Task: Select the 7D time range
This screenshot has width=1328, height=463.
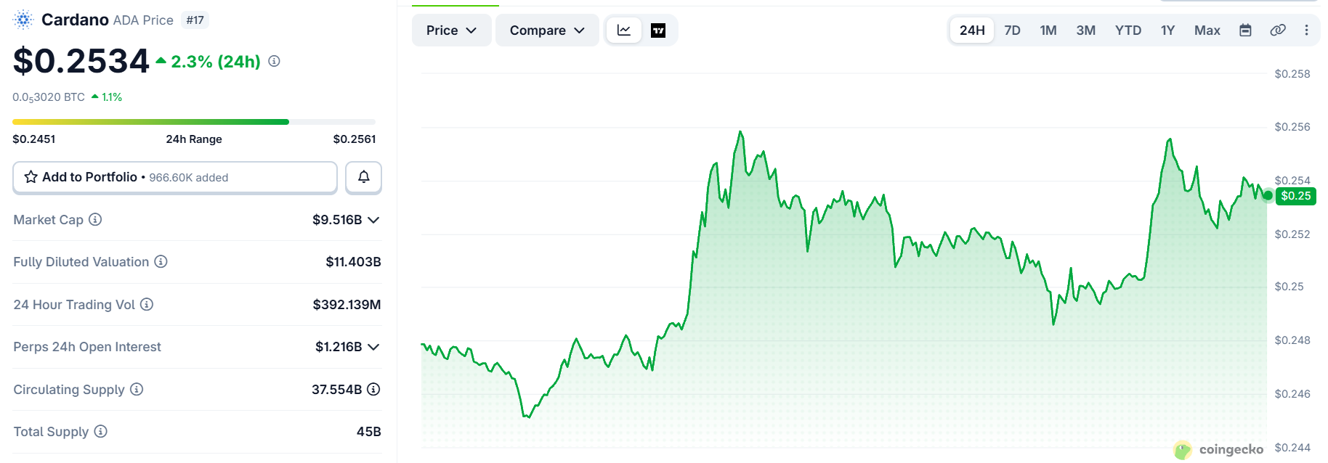Action: [x=1012, y=30]
